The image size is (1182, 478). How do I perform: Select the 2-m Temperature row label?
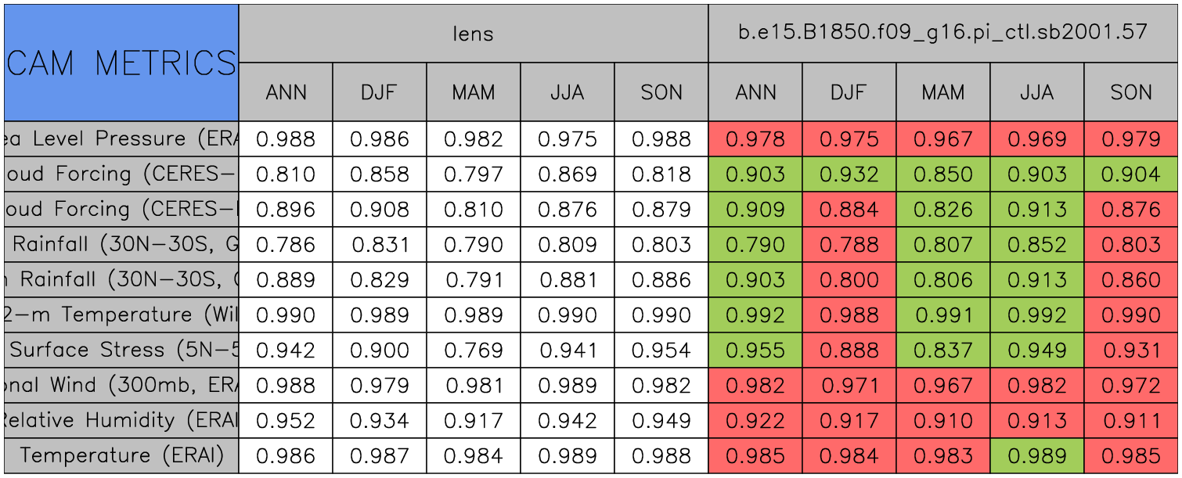(x=121, y=314)
